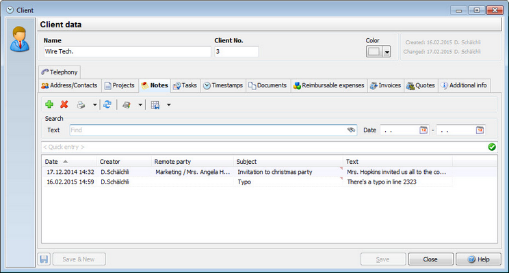Click the Color swatch box
This screenshot has height=273, width=509.
374,51
